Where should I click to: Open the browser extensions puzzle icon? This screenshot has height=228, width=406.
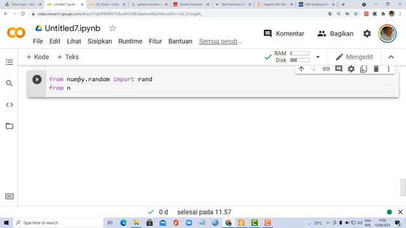pyautogui.click(x=383, y=14)
